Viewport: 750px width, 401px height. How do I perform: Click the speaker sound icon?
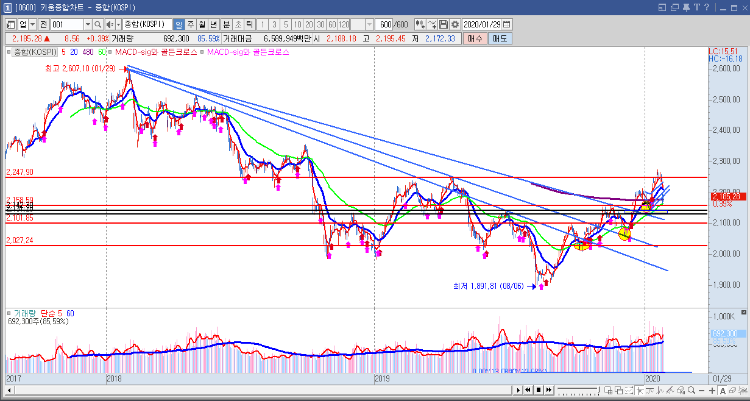(x=110, y=24)
